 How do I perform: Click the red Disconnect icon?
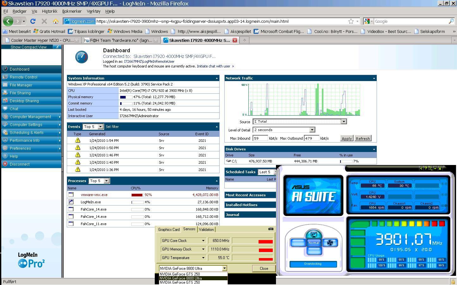pos(5,164)
